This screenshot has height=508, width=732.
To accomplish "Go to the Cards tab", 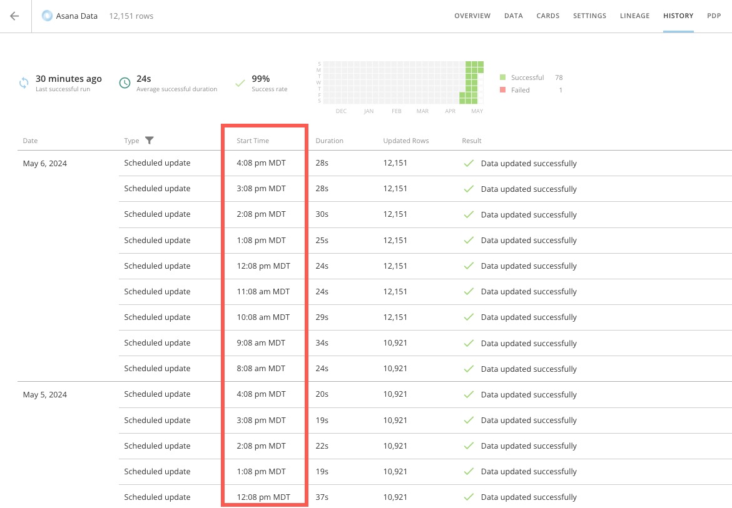I will click(547, 16).
